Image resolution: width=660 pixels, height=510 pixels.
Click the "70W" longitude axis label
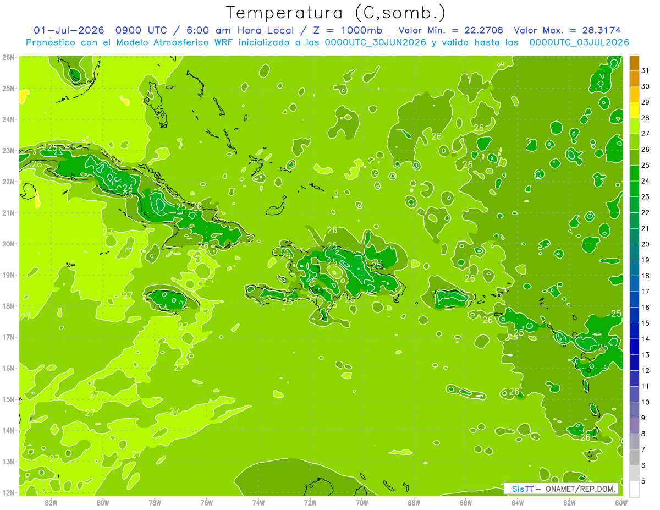[362, 502]
